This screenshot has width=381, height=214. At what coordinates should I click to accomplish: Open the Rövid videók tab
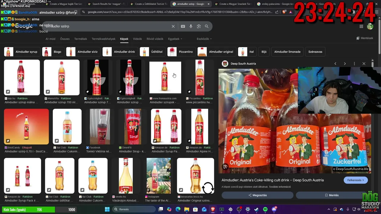coord(155,39)
